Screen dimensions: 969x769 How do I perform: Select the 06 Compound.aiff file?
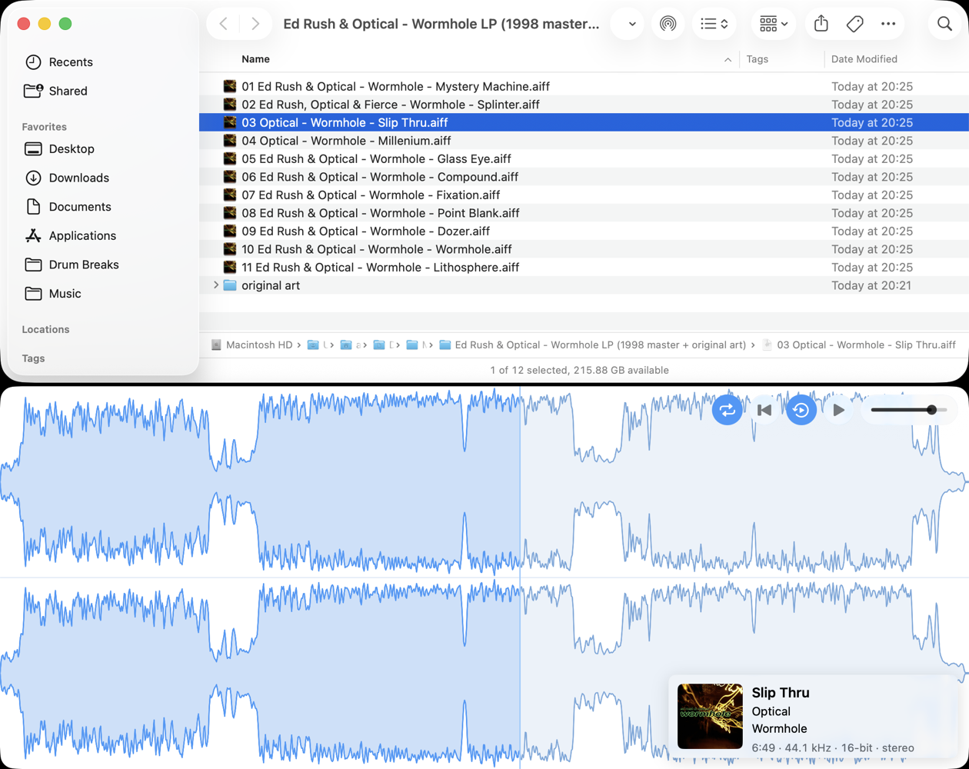click(x=584, y=177)
